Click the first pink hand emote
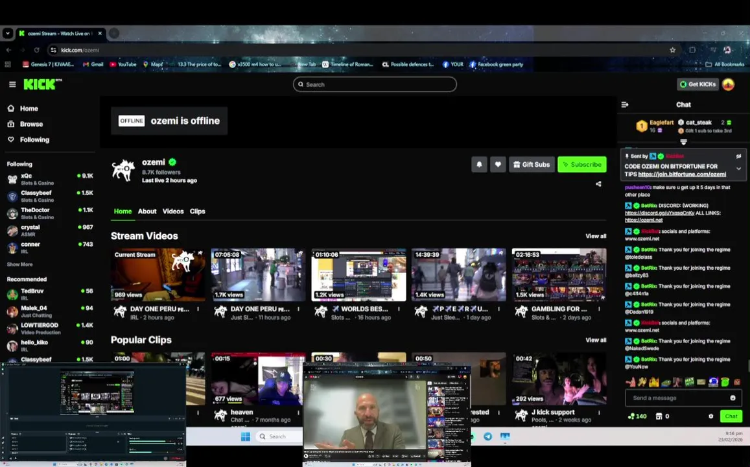Screen dimensions: 750x467 pos(631,382)
